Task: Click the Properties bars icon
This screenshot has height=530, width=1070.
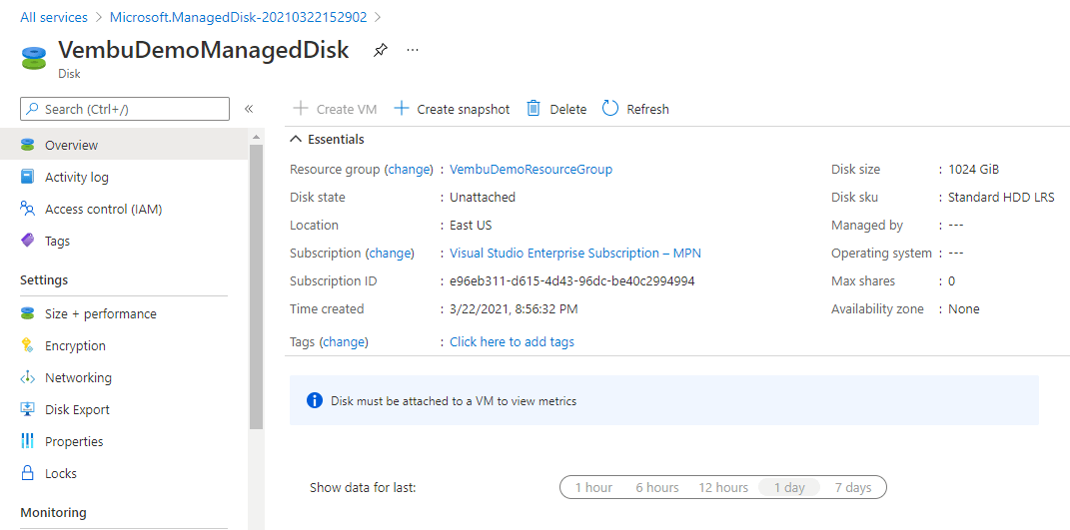Action: coord(27,441)
